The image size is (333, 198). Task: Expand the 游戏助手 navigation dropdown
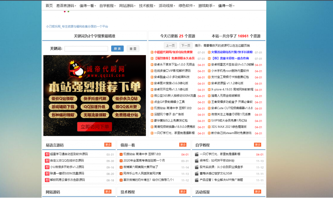click(x=206, y=6)
